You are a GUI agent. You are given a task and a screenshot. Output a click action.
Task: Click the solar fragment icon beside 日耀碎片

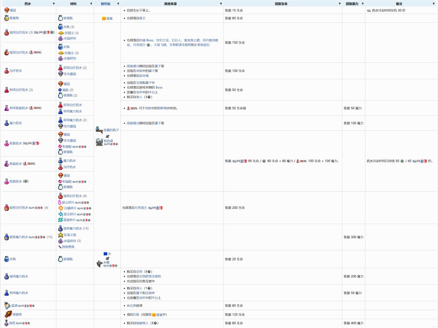(60, 208)
